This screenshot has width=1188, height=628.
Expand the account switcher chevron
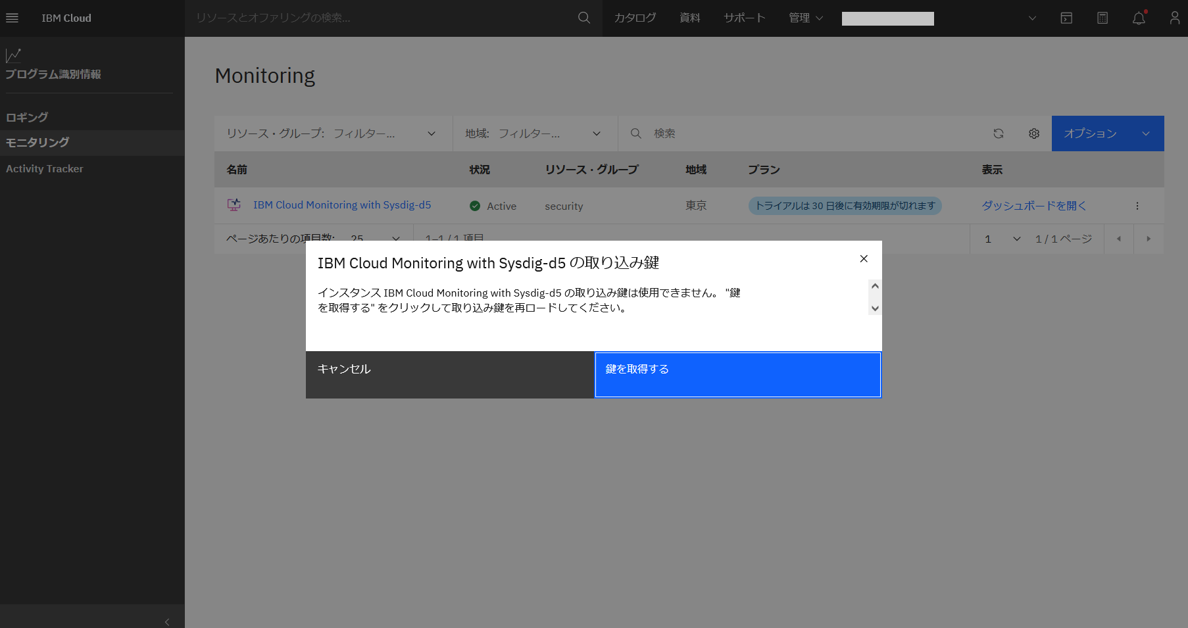tap(1032, 18)
